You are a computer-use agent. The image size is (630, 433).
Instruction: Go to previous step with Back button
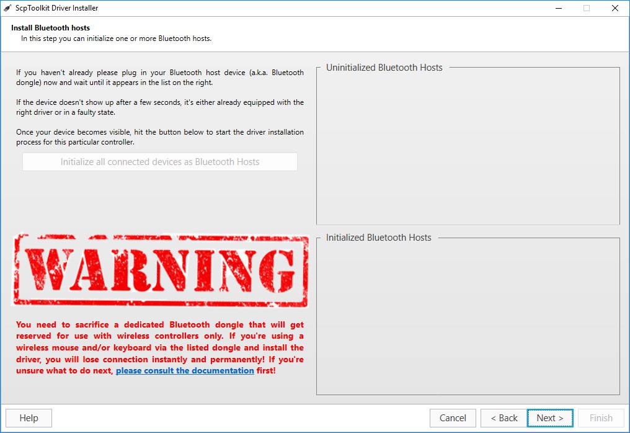[504, 418]
